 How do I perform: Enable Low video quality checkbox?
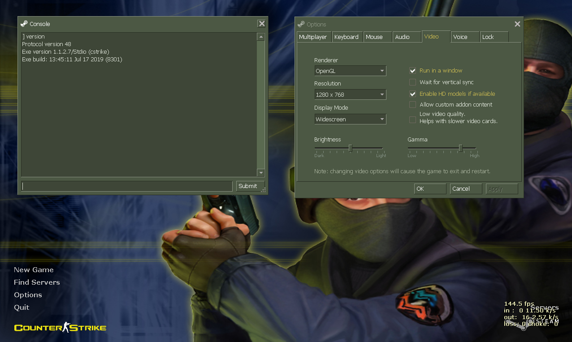(413, 120)
